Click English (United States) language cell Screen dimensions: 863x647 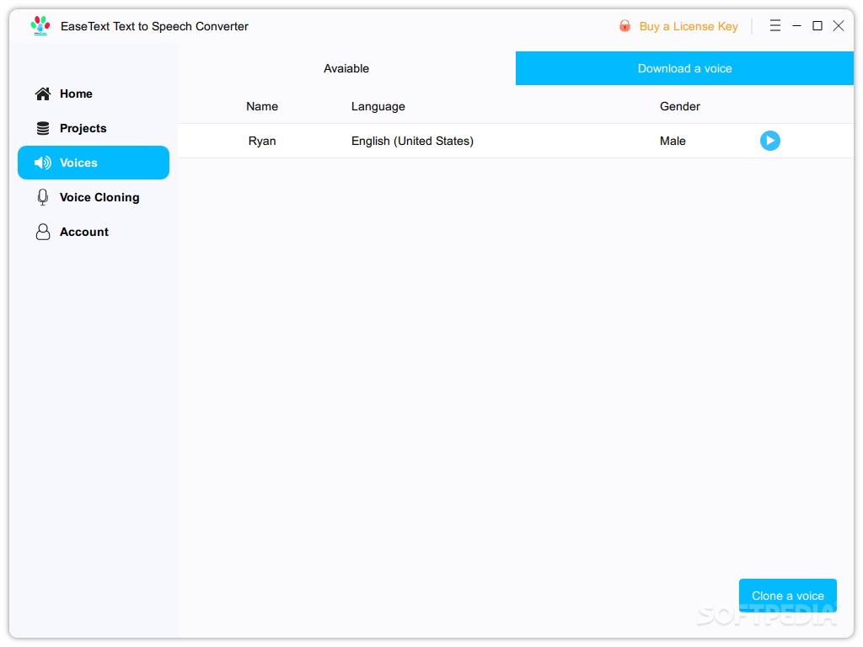pyautogui.click(x=412, y=142)
